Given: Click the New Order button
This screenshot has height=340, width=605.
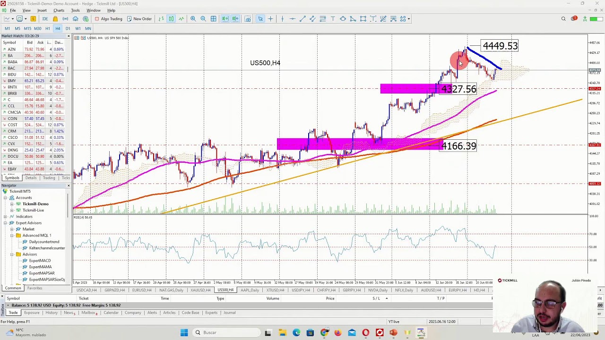Looking at the screenshot, I should tap(139, 19).
